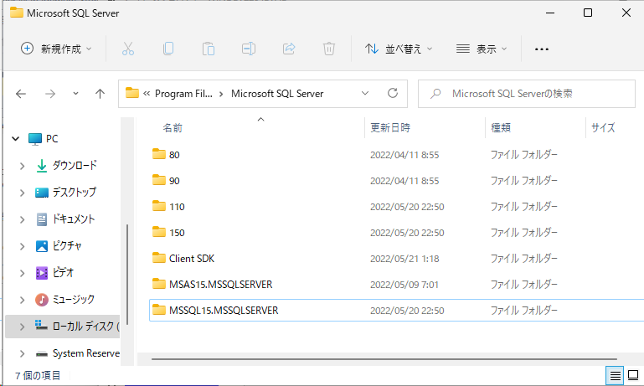
Task: Expand the ドキュメント tree node
Action: coord(22,219)
